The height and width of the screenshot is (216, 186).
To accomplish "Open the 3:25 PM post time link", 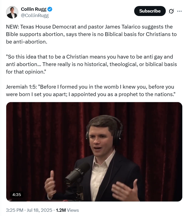I will [14, 210].
